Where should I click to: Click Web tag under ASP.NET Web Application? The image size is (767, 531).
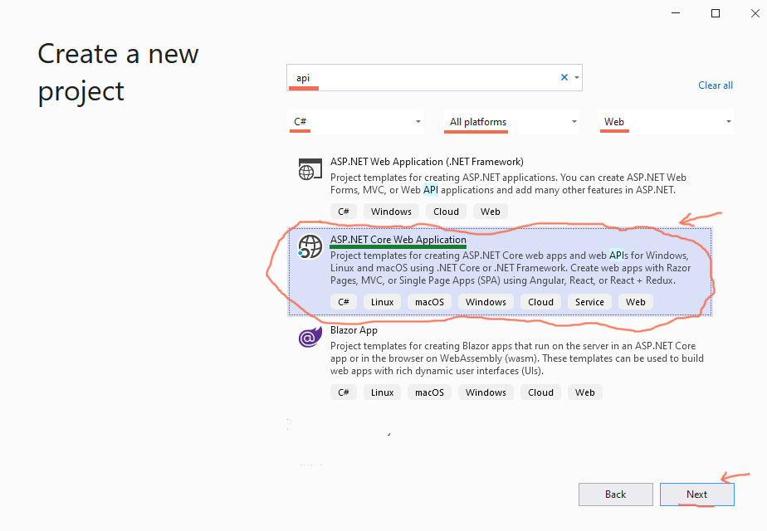click(x=490, y=212)
